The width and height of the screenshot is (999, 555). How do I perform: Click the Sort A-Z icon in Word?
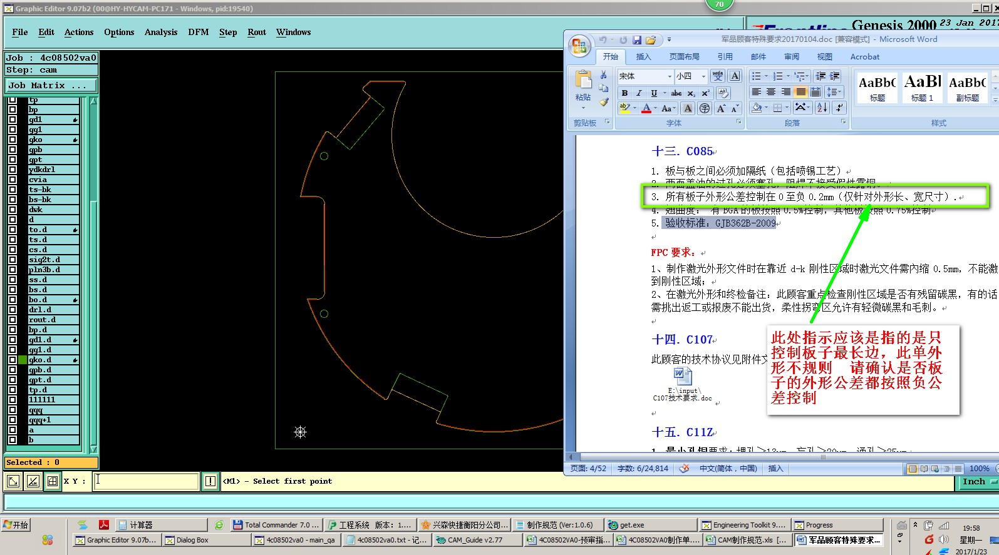822,108
